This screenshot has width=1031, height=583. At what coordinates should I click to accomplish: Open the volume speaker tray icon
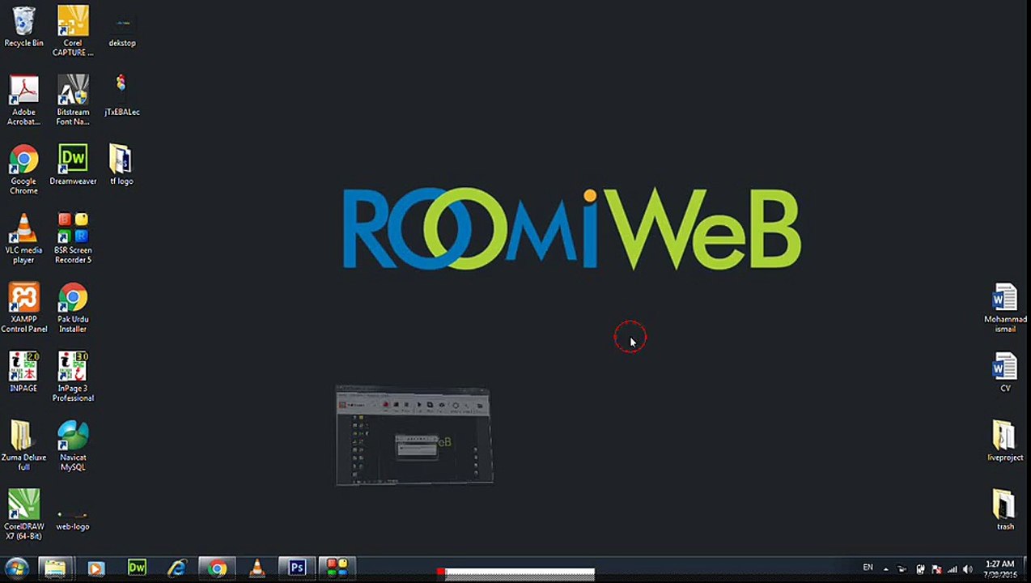point(968,568)
